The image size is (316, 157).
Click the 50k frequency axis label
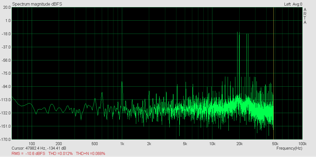pyautogui.click(x=275, y=144)
